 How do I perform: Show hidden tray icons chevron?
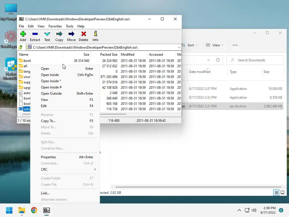pos(239,210)
